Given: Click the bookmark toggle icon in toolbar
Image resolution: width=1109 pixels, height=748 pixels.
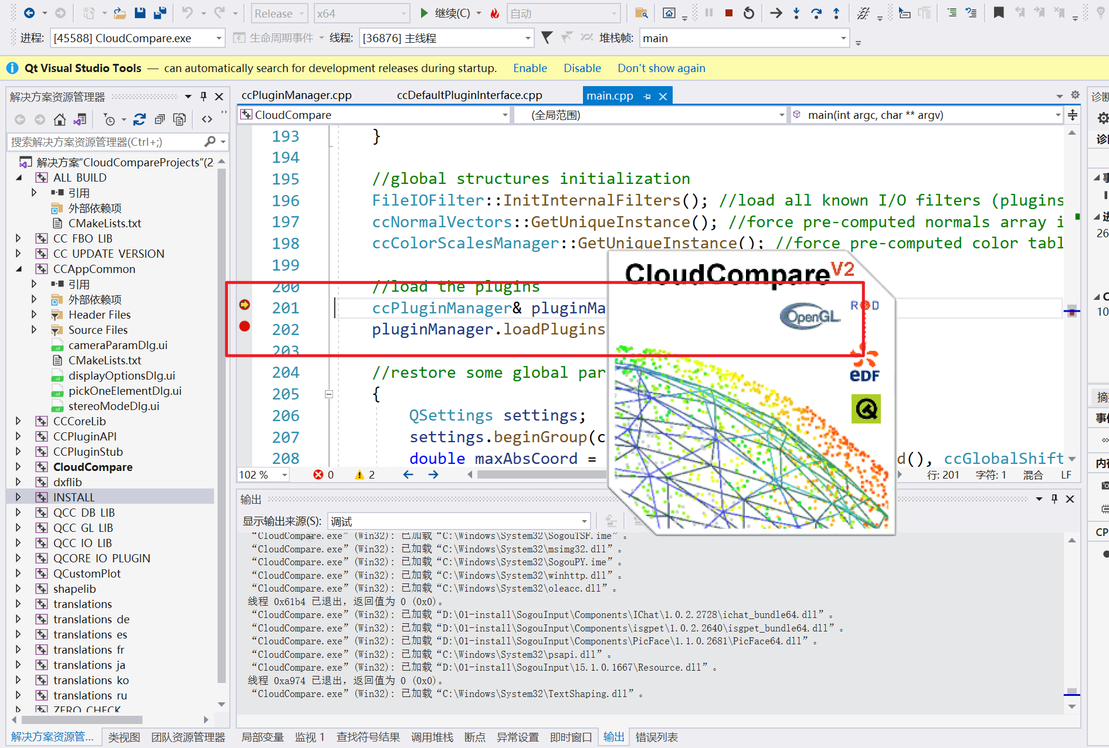Looking at the screenshot, I should click(x=998, y=13).
